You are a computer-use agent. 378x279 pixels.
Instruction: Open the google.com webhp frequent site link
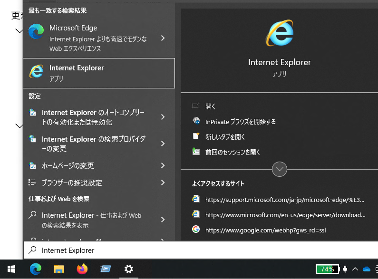(265, 230)
